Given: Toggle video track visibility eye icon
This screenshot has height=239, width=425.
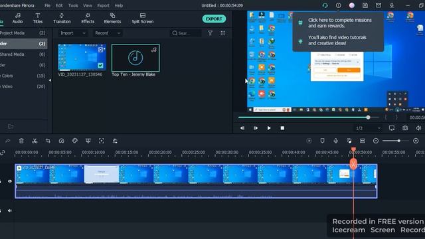Looking at the screenshot, I should click(x=10, y=181).
